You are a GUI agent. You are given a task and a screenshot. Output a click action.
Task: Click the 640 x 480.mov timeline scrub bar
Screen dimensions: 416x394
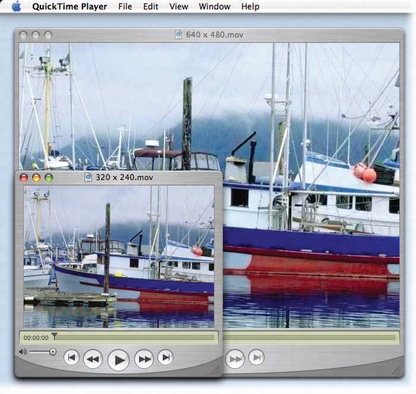tap(309, 338)
